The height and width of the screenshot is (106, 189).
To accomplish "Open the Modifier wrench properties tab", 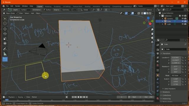I will [x=158, y=79].
